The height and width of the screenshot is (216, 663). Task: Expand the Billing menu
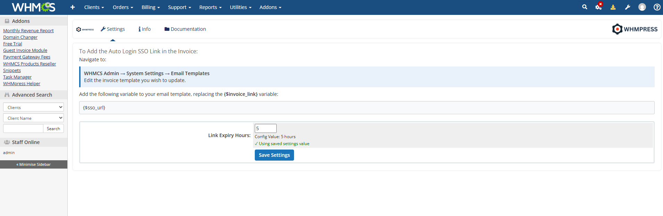[x=150, y=7]
